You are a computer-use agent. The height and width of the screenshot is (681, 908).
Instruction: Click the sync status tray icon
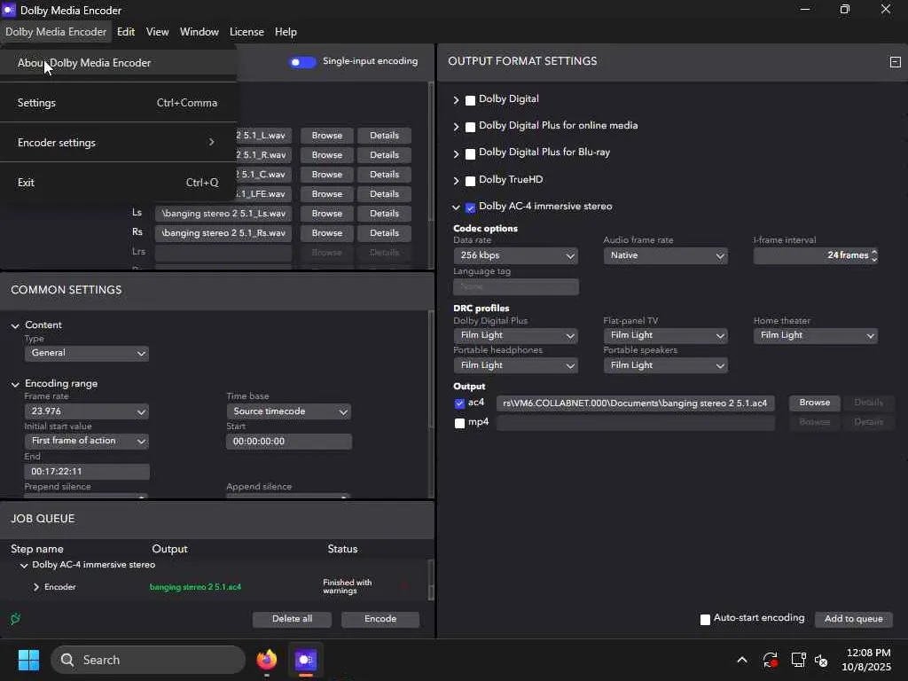coord(771,660)
